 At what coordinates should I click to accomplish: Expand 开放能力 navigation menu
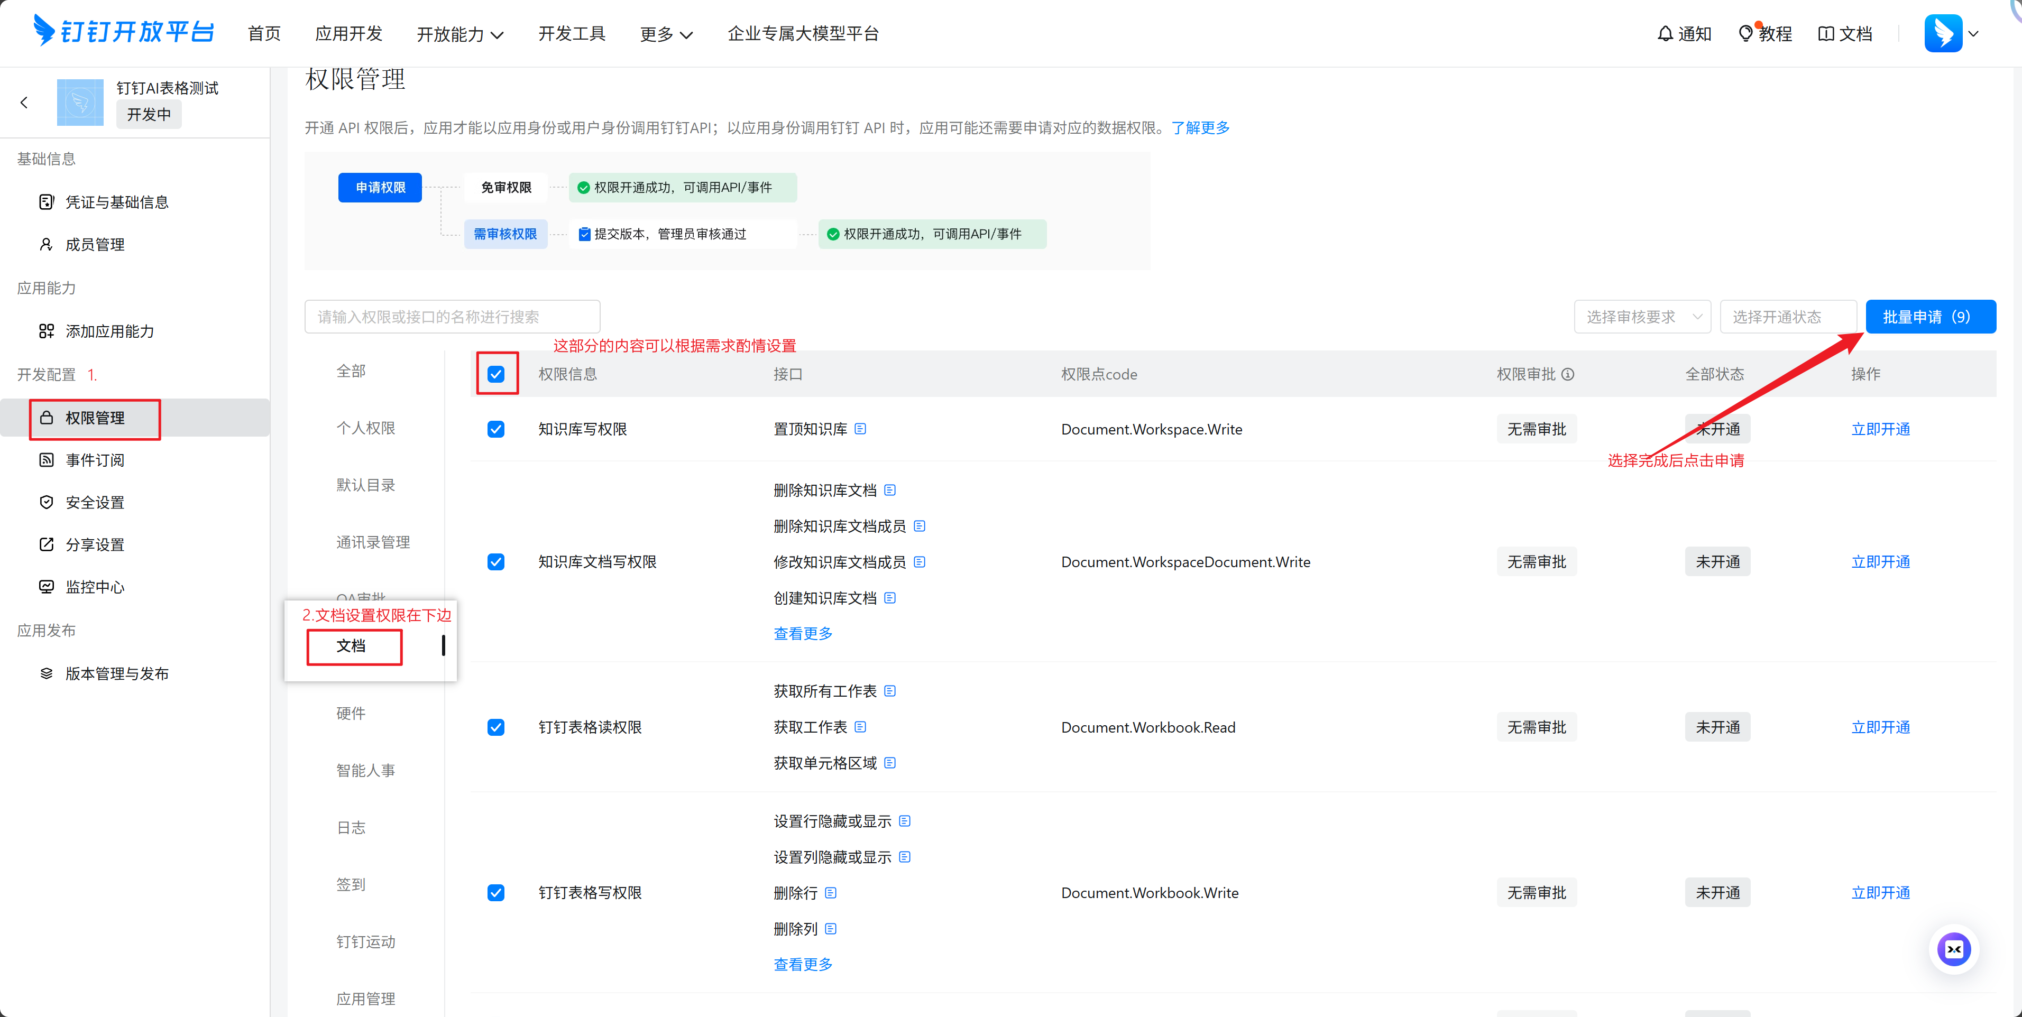coord(460,34)
